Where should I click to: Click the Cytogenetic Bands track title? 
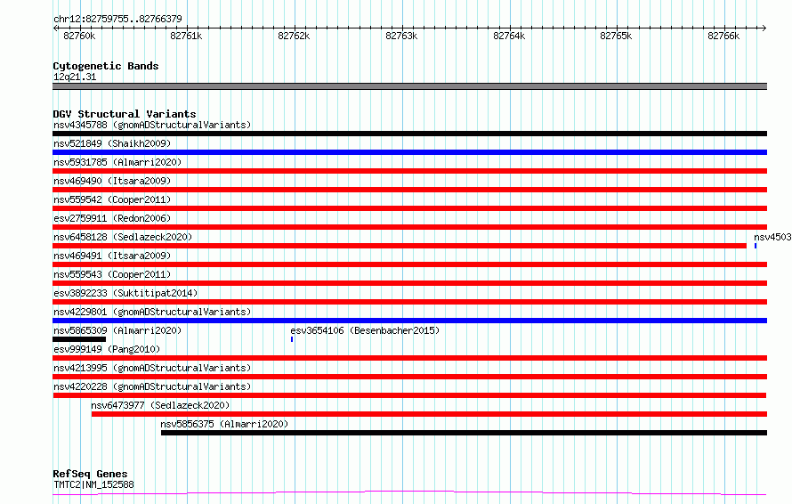(x=106, y=66)
